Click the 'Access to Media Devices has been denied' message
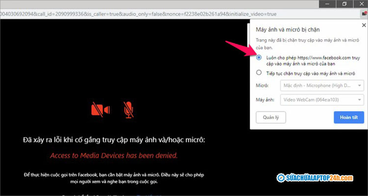This screenshot has width=368, height=196. 114,155
